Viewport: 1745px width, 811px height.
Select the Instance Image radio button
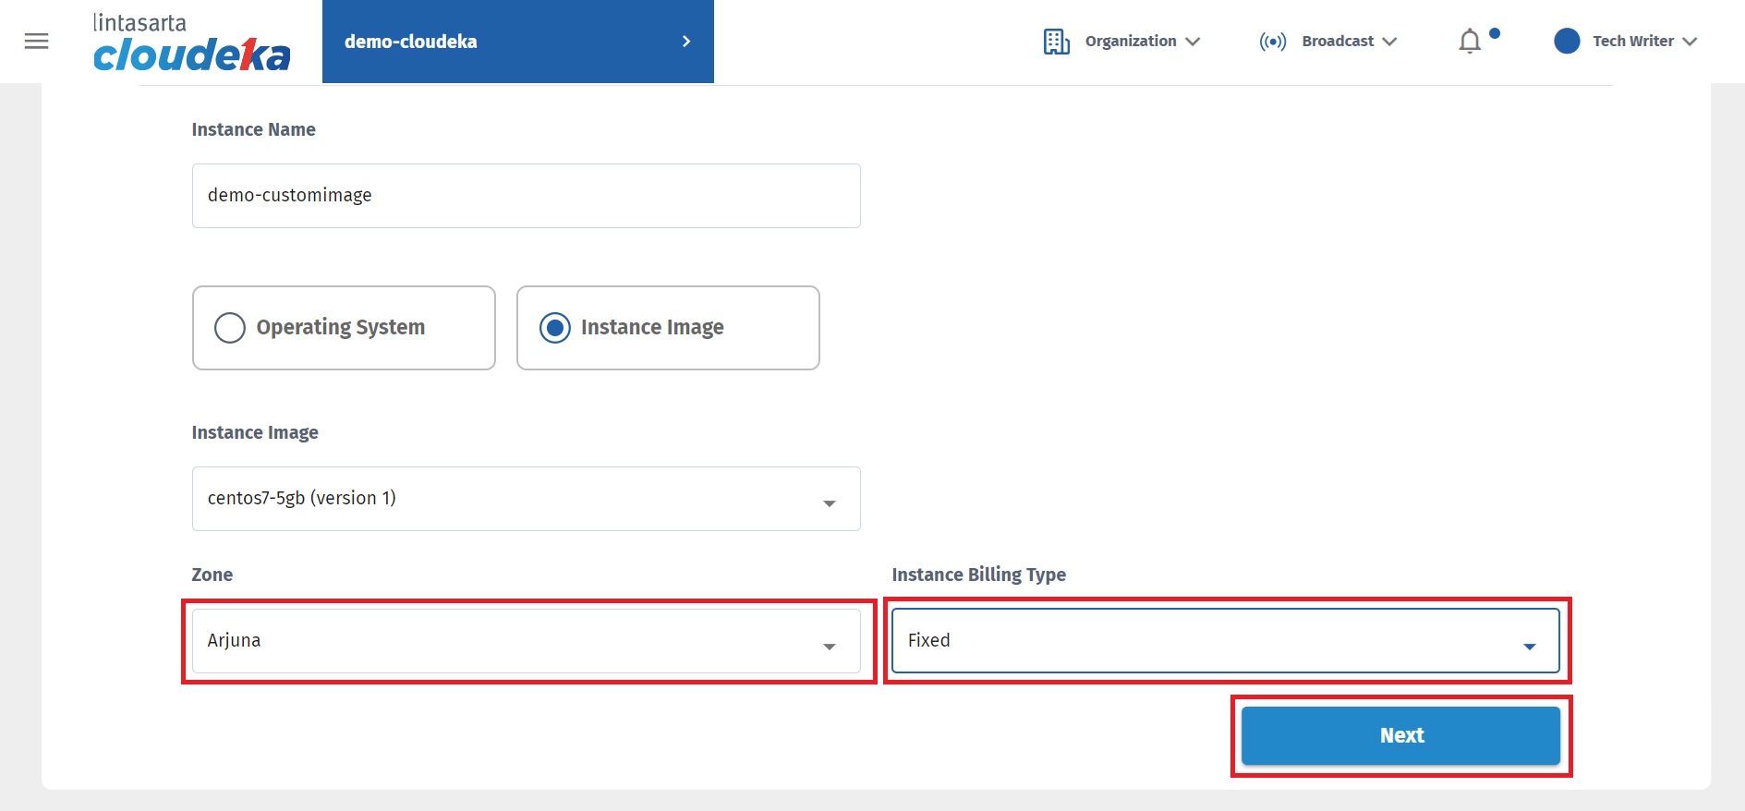(555, 328)
